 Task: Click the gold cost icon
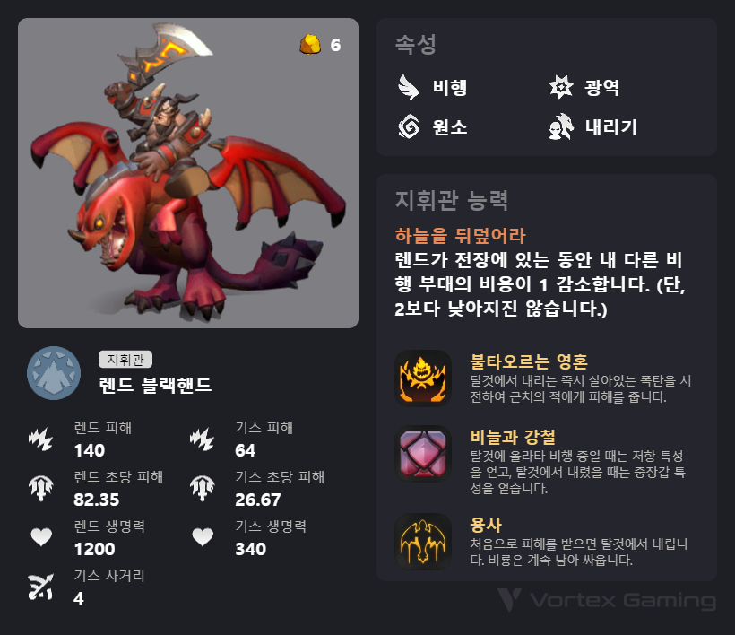pos(310,45)
